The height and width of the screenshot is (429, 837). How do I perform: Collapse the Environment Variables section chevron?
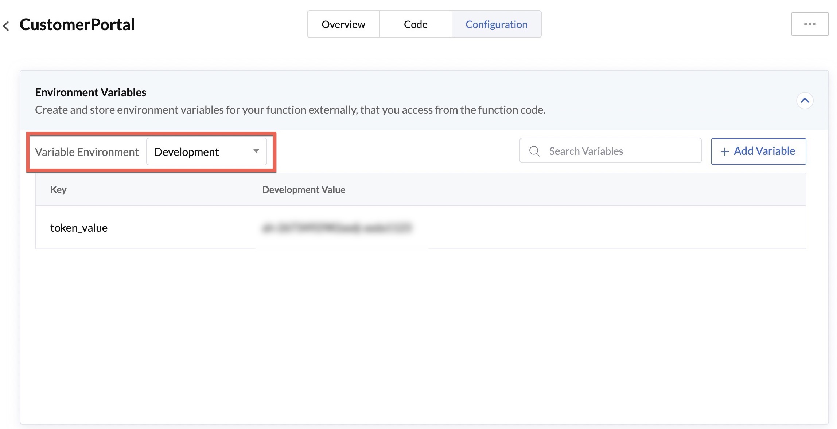[x=805, y=101]
